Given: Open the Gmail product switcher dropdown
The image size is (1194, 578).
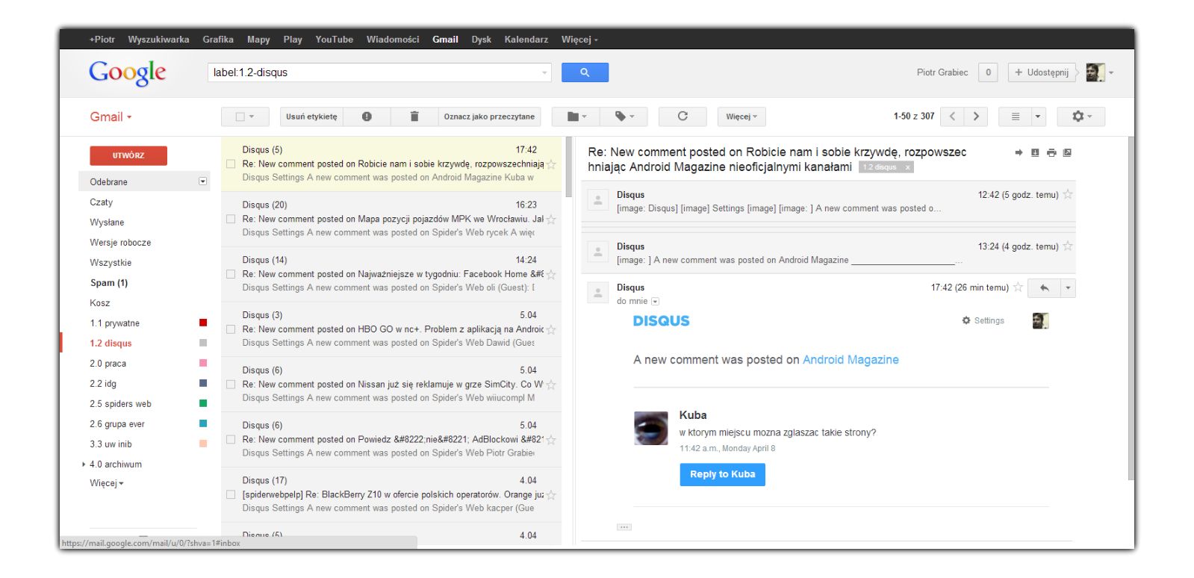Looking at the screenshot, I should 111,117.
